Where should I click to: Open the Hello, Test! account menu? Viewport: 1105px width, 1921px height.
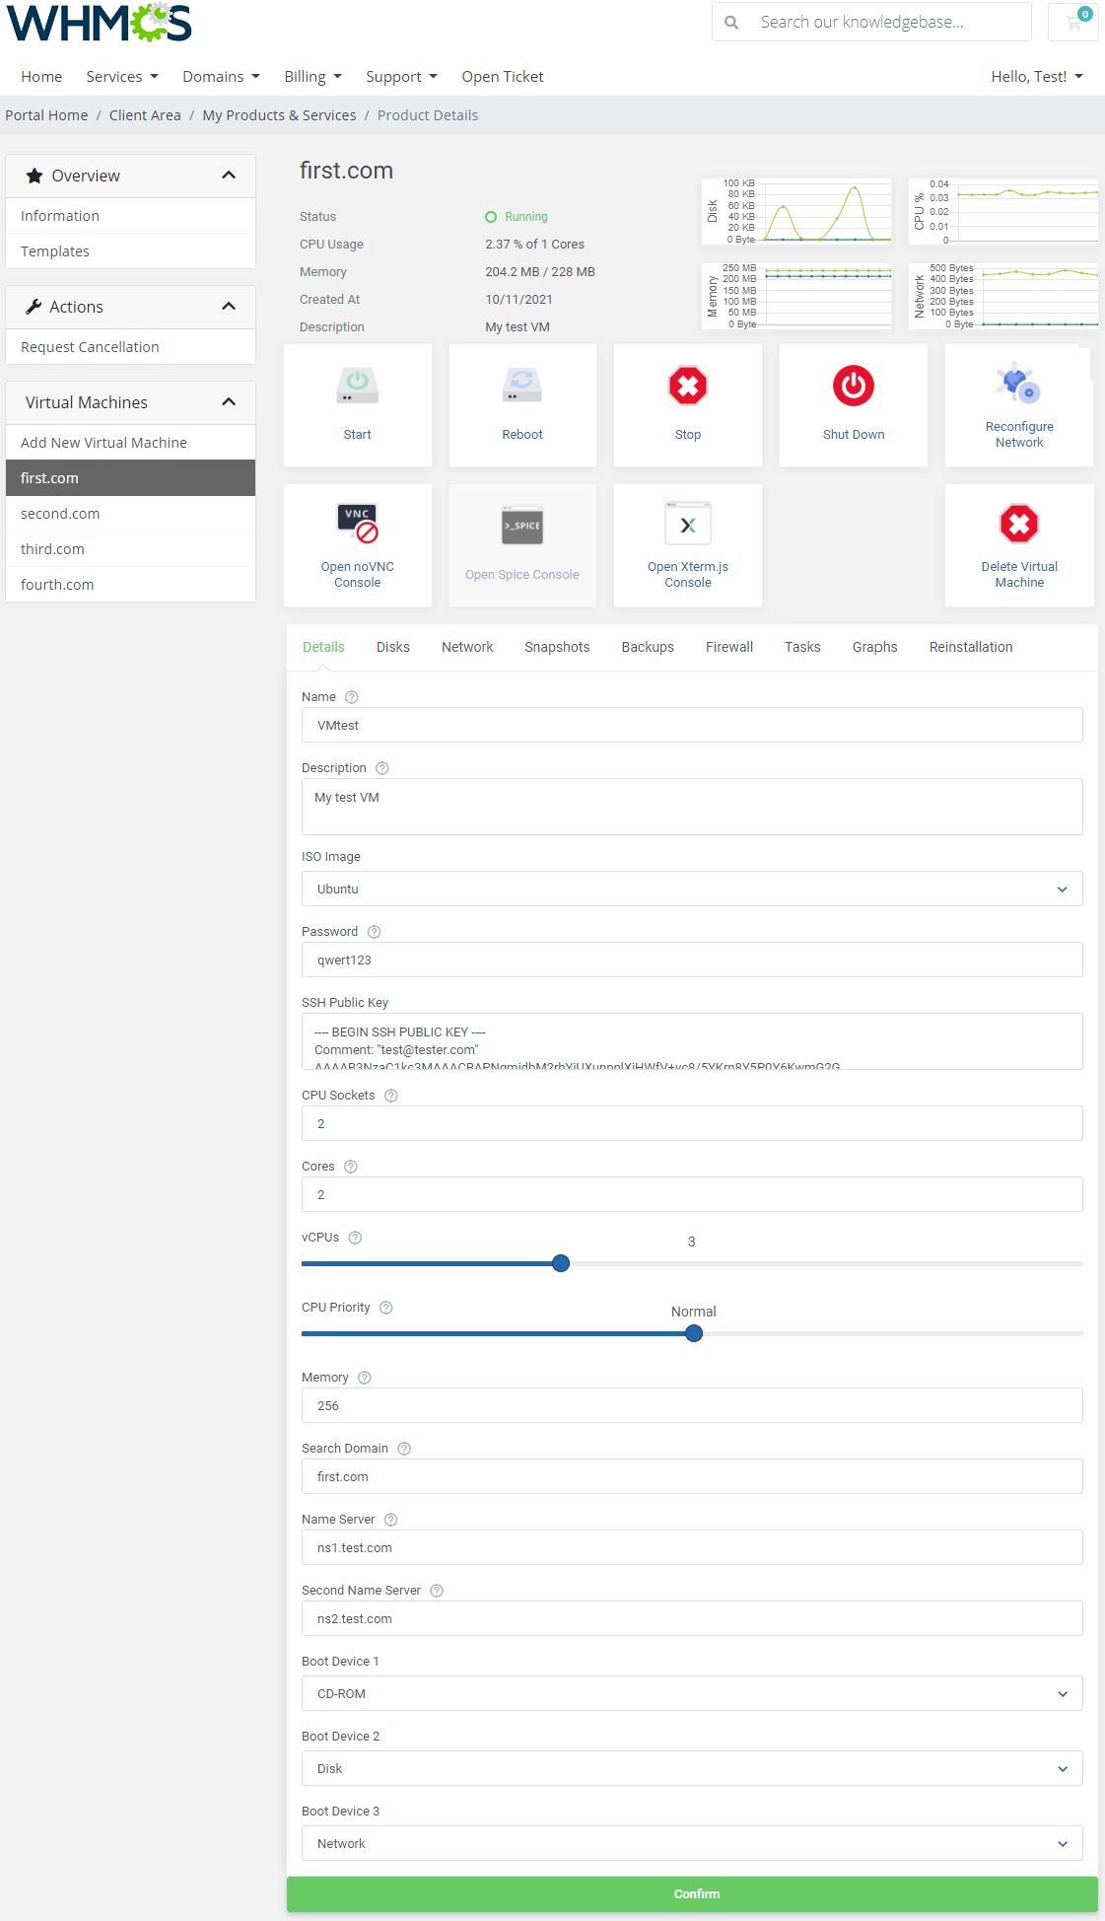pos(1037,77)
